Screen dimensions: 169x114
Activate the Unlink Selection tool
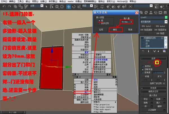(x=21, y=6)
